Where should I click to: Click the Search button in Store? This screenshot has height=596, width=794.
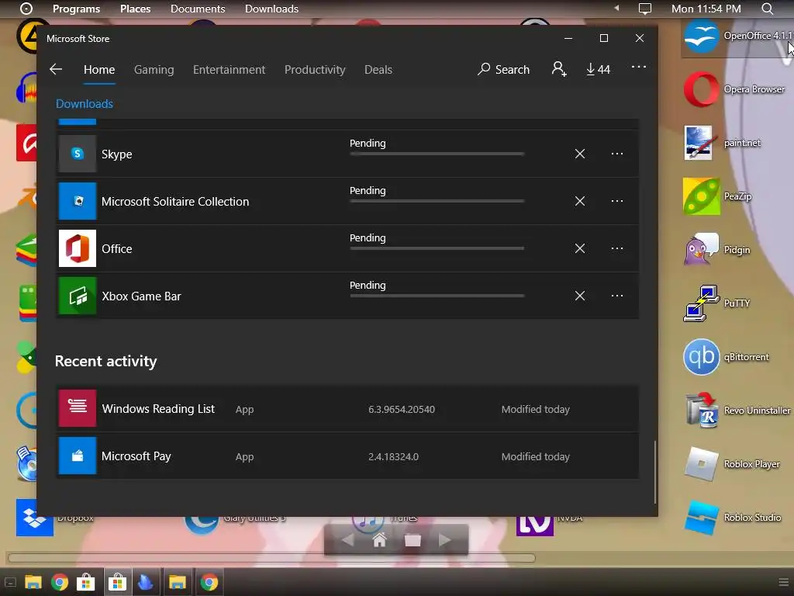point(503,69)
